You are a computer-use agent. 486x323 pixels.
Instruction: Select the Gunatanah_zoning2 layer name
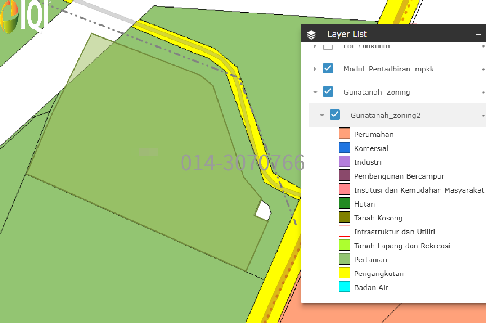385,115
